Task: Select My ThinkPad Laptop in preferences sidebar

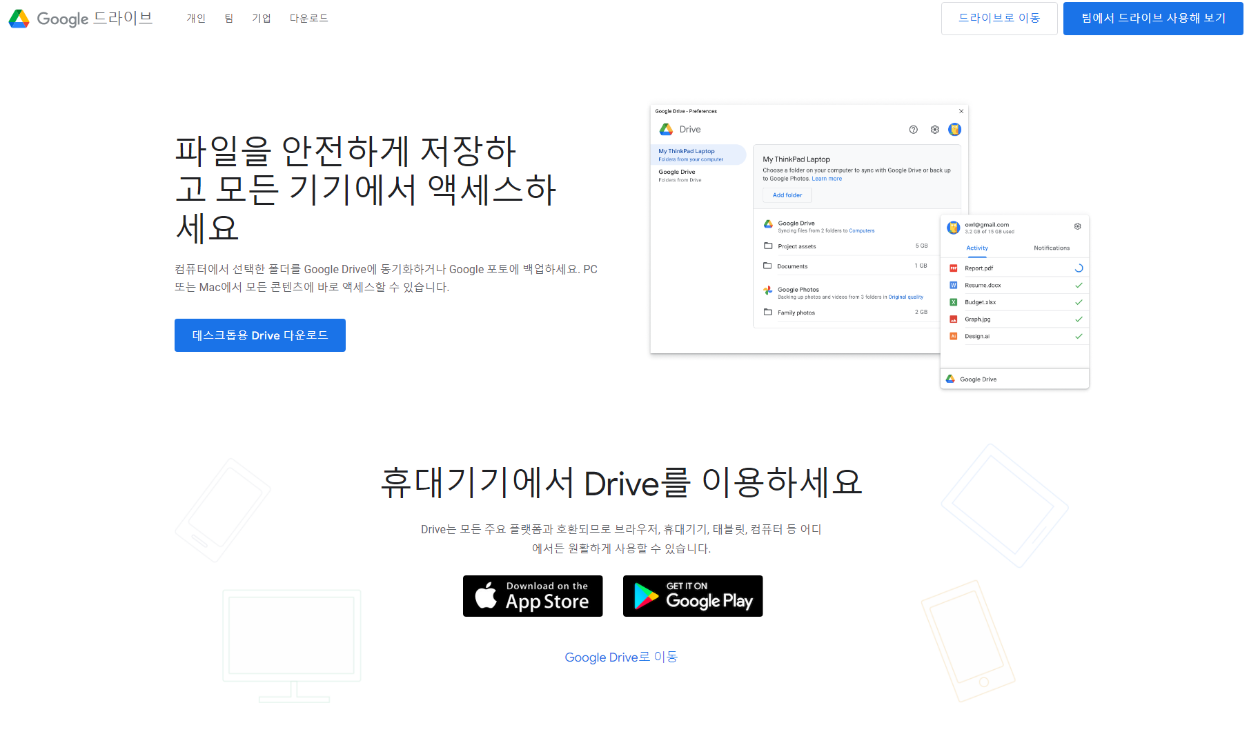Action: click(698, 155)
